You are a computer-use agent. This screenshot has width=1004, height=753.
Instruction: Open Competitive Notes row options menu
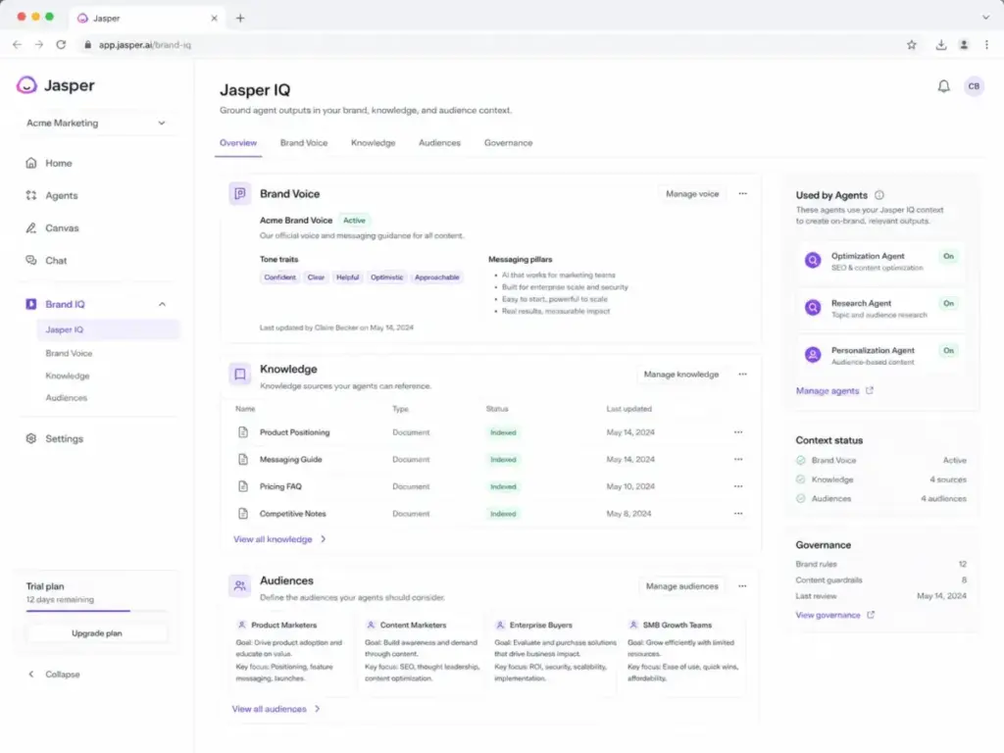(x=738, y=514)
